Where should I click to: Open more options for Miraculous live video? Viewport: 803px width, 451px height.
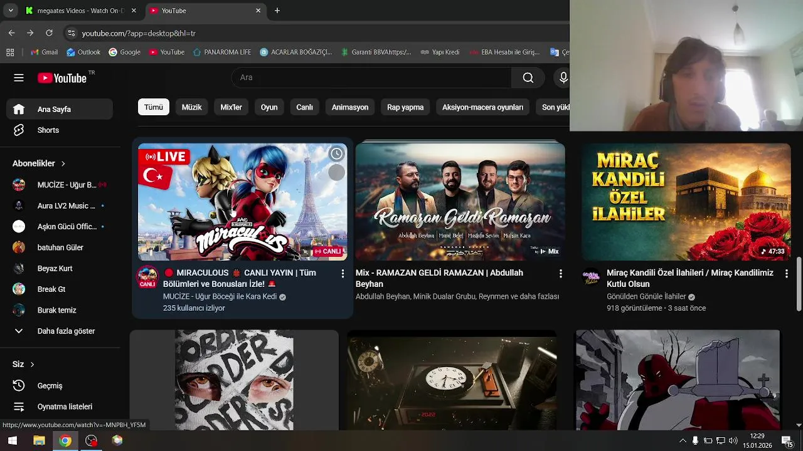tap(343, 274)
